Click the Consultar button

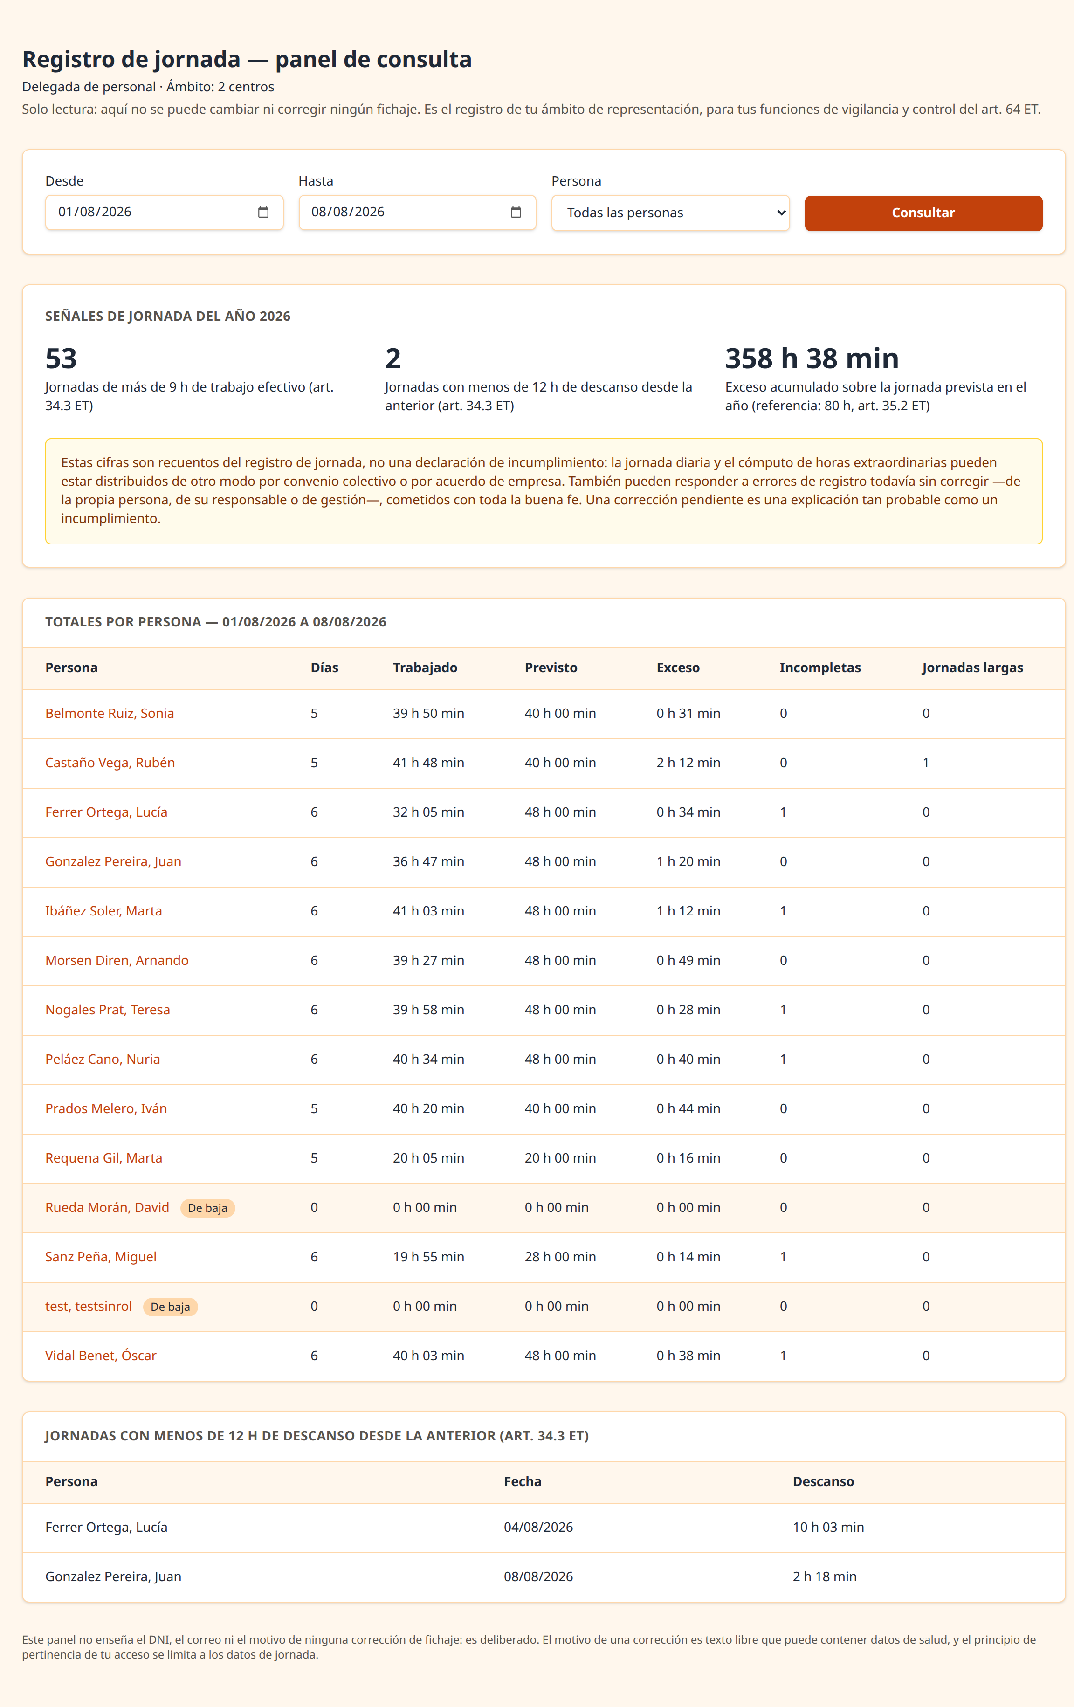(923, 213)
